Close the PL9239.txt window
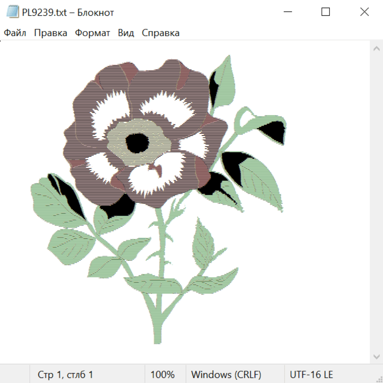 coord(364,12)
